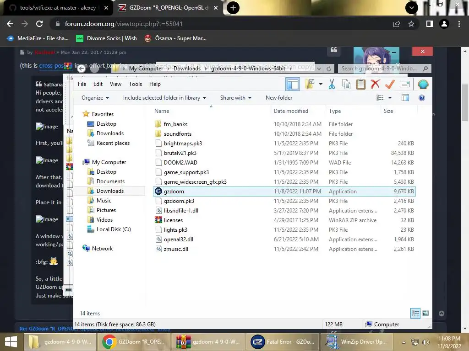Open Help via blue question mark
Viewport: 469px width, 351px height.
(422, 98)
